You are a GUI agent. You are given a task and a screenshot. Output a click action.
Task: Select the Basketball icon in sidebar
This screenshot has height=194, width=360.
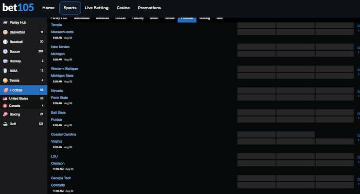click(5, 32)
